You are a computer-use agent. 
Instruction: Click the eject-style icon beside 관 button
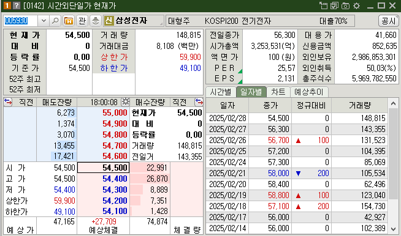click(96, 21)
